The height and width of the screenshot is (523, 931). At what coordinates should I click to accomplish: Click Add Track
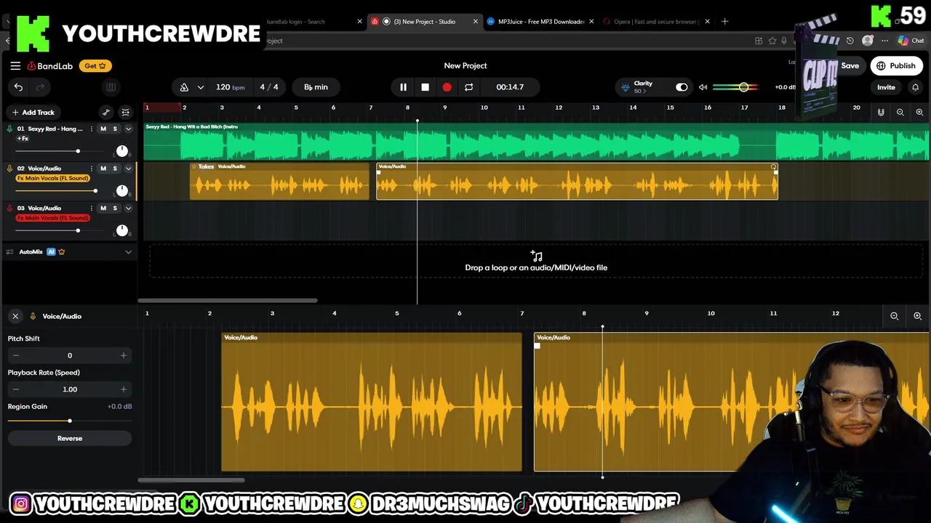[x=33, y=113]
